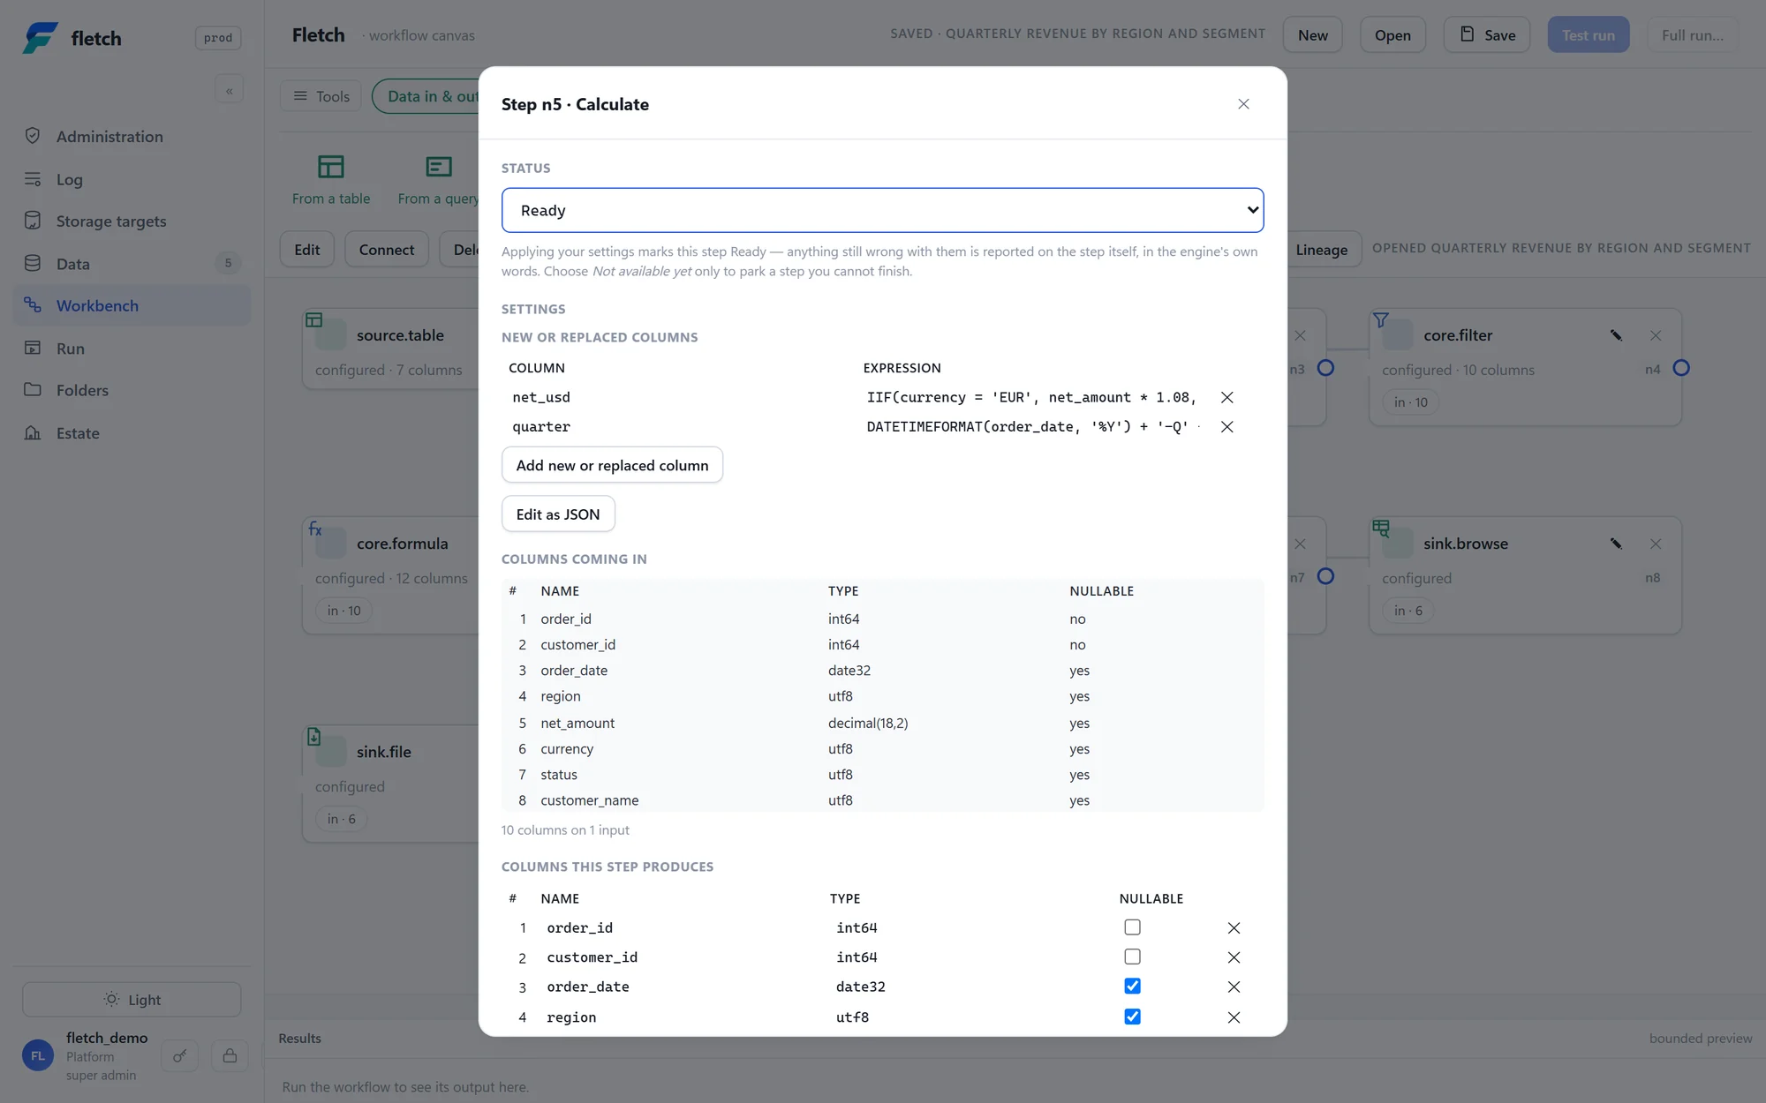Click the Edit as JSON button
The width and height of the screenshot is (1766, 1103).
(558, 514)
